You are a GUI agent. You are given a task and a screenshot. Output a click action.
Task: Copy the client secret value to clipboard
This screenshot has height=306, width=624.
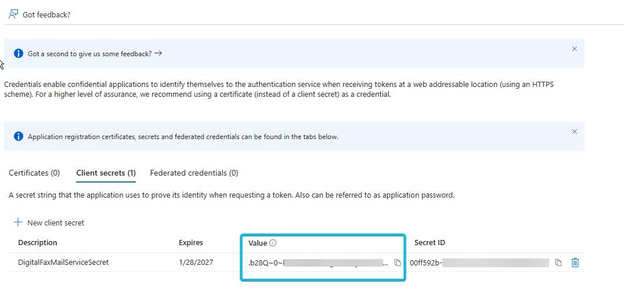398,263
